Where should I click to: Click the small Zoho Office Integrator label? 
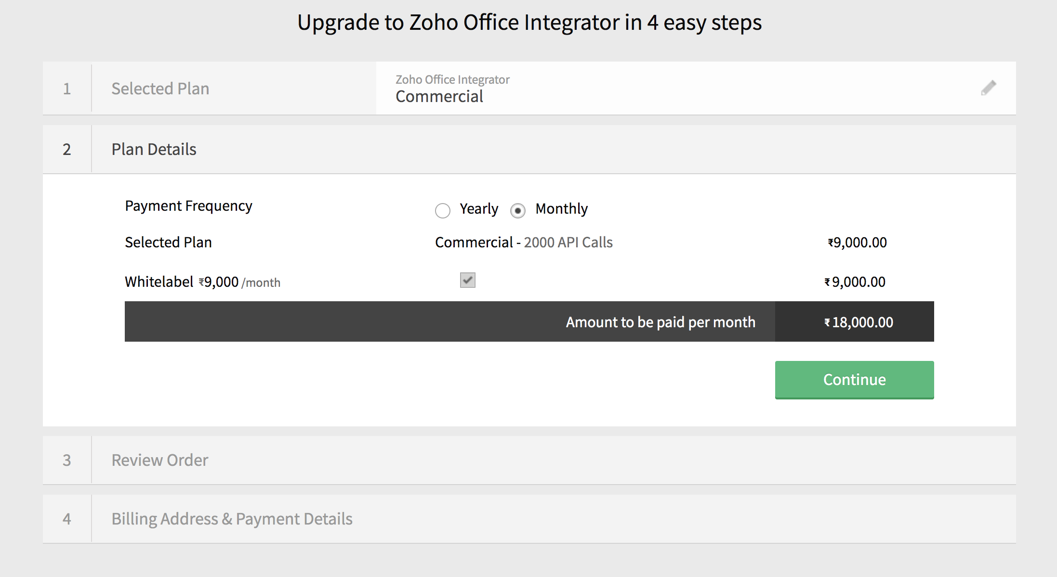pos(452,79)
